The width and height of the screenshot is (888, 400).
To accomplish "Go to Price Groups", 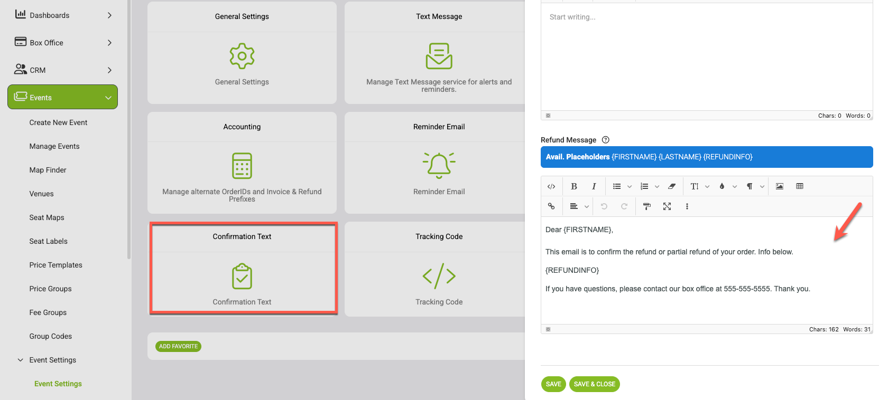I will coord(50,289).
